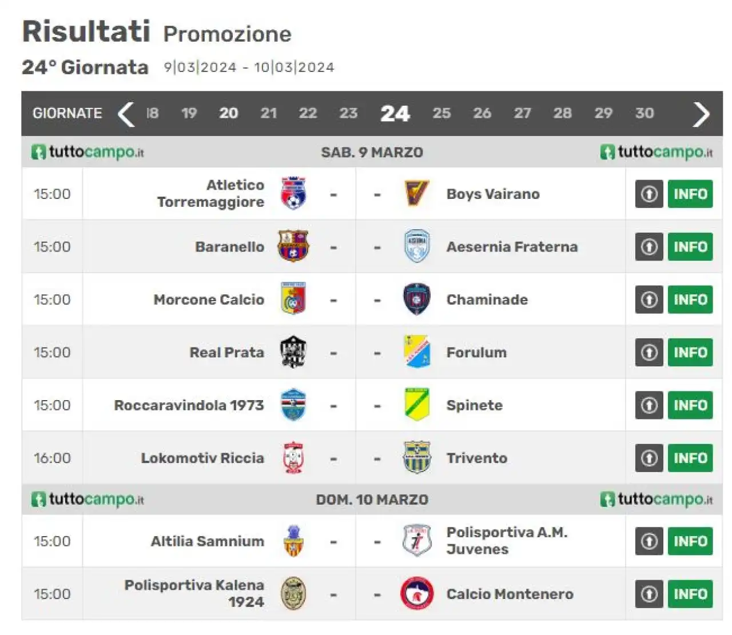The image size is (732, 635).
Task: Select giornata 20 in the bar
Action: tap(229, 113)
